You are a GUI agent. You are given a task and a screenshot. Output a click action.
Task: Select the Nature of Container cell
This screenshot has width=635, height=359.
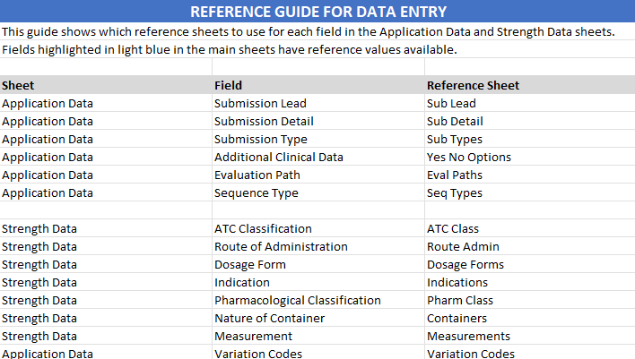pos(269,318)
